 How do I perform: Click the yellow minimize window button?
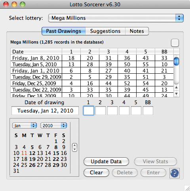[x=14, y=4]
